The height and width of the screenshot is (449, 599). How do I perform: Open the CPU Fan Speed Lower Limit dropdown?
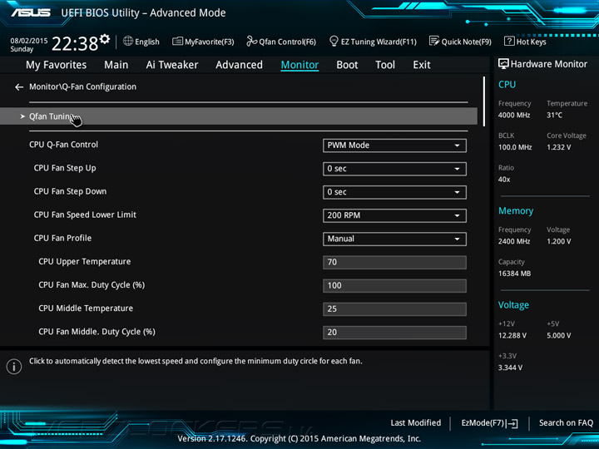point(394,215)
